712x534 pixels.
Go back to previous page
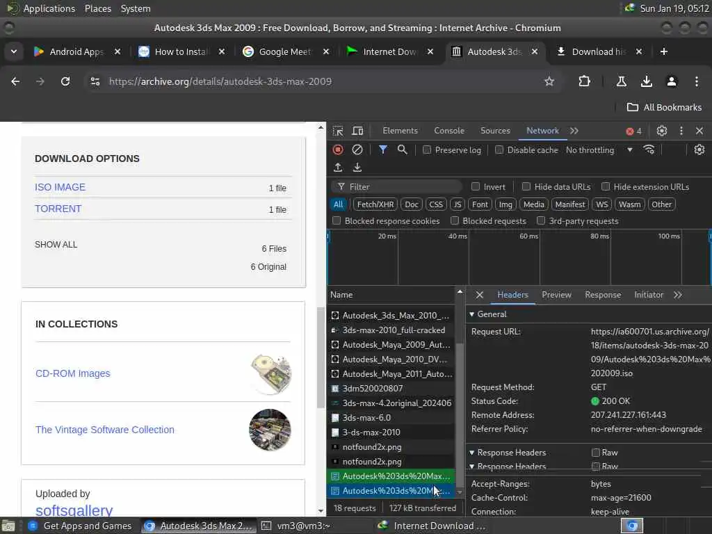point(15,81)
